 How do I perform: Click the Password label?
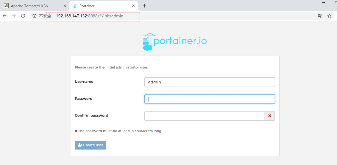point(84,99)
